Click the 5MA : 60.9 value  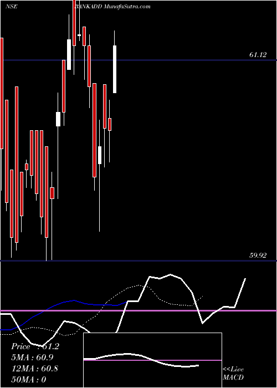[x=32, y=358]
